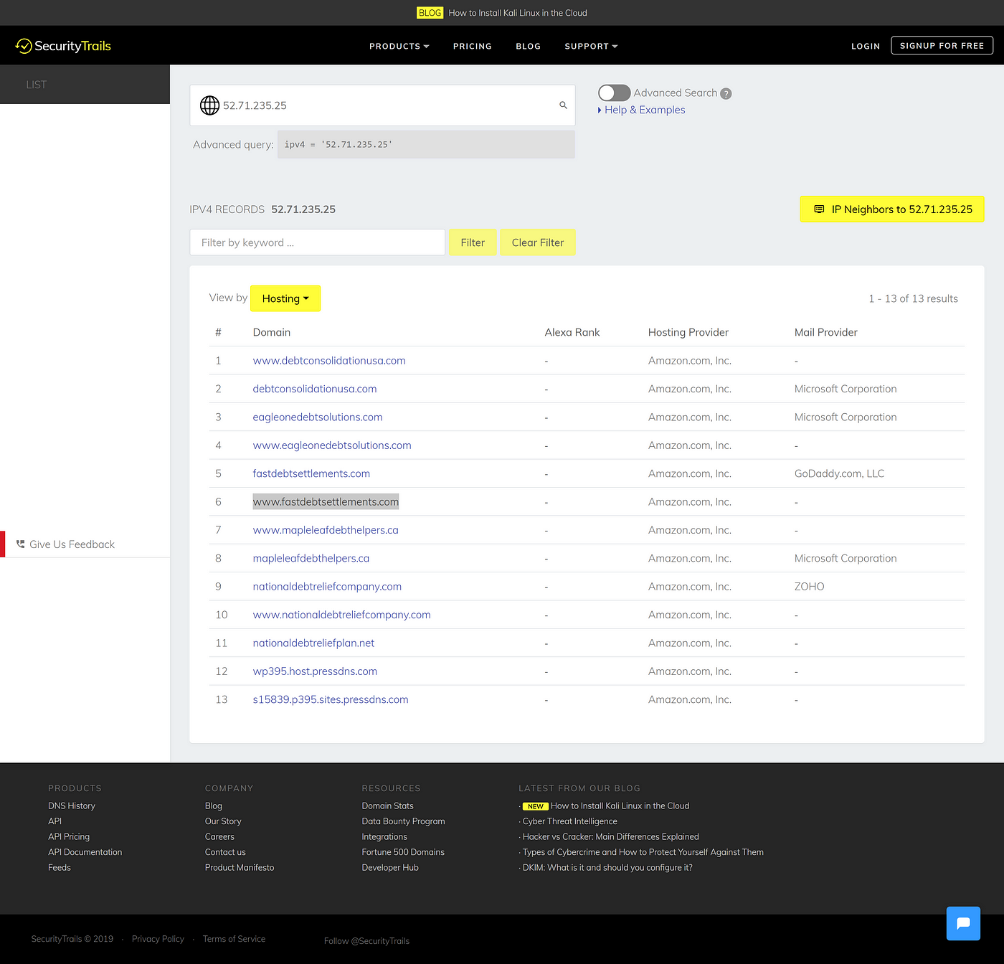The height and width of the screenshot is (964, 1004).
Task: Open mapleleafdebthelpers.ca row 8 link
Action: pos(311,558)
